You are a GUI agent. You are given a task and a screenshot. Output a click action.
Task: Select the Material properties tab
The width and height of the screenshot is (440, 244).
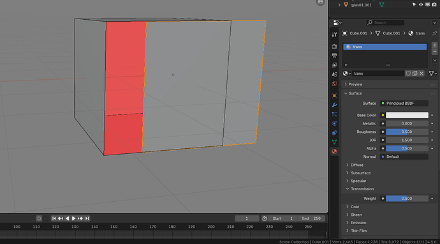coord(334,151)
